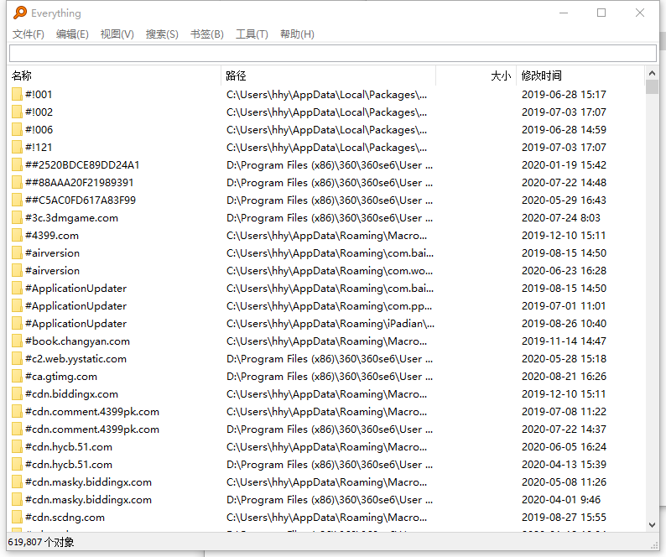Click date 2020-07-24 8:03
Screen dimensions: 666x557
561,218
